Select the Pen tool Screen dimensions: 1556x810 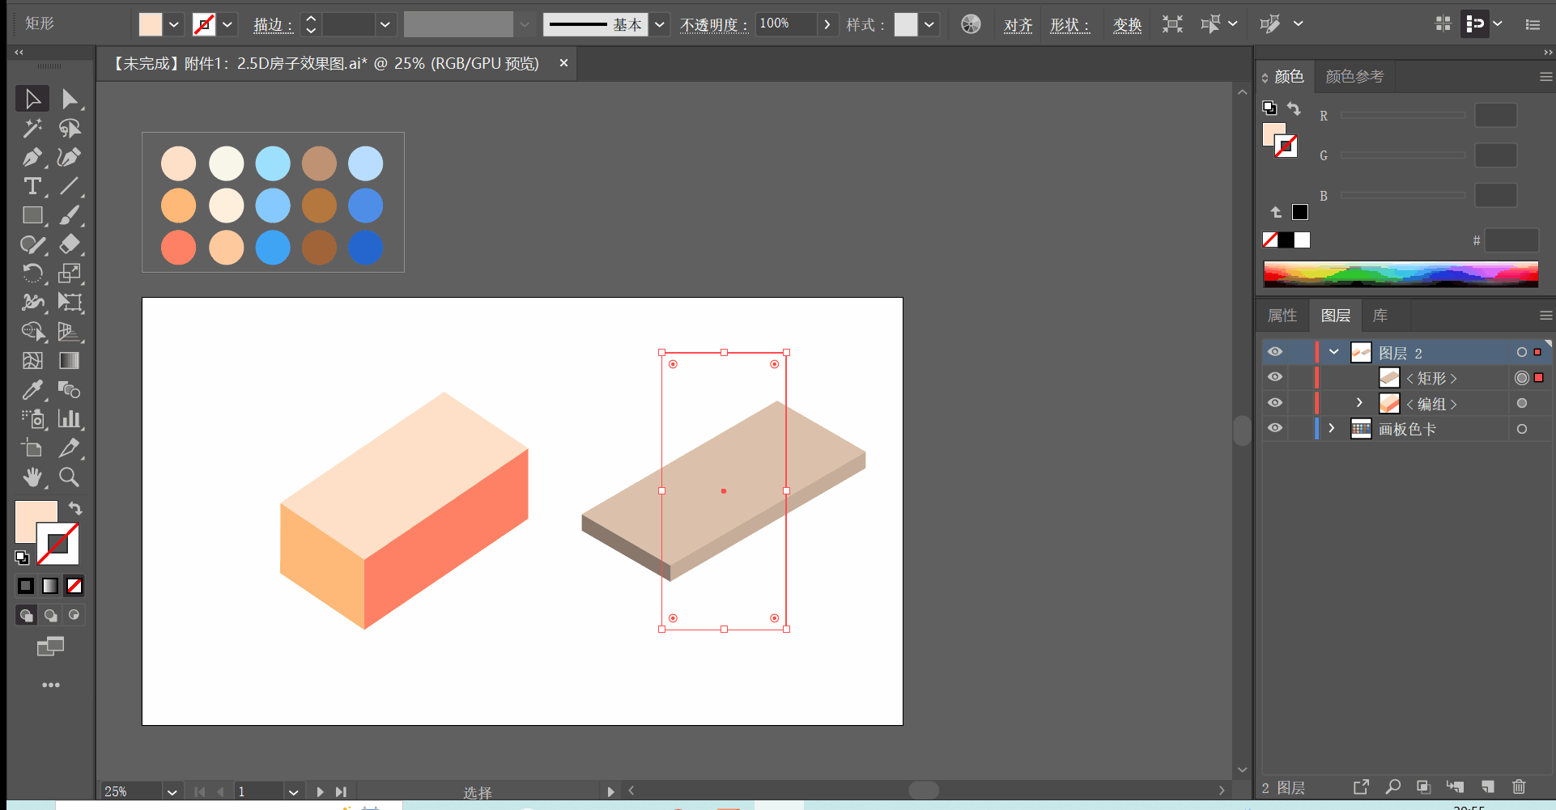pos(32,157)
